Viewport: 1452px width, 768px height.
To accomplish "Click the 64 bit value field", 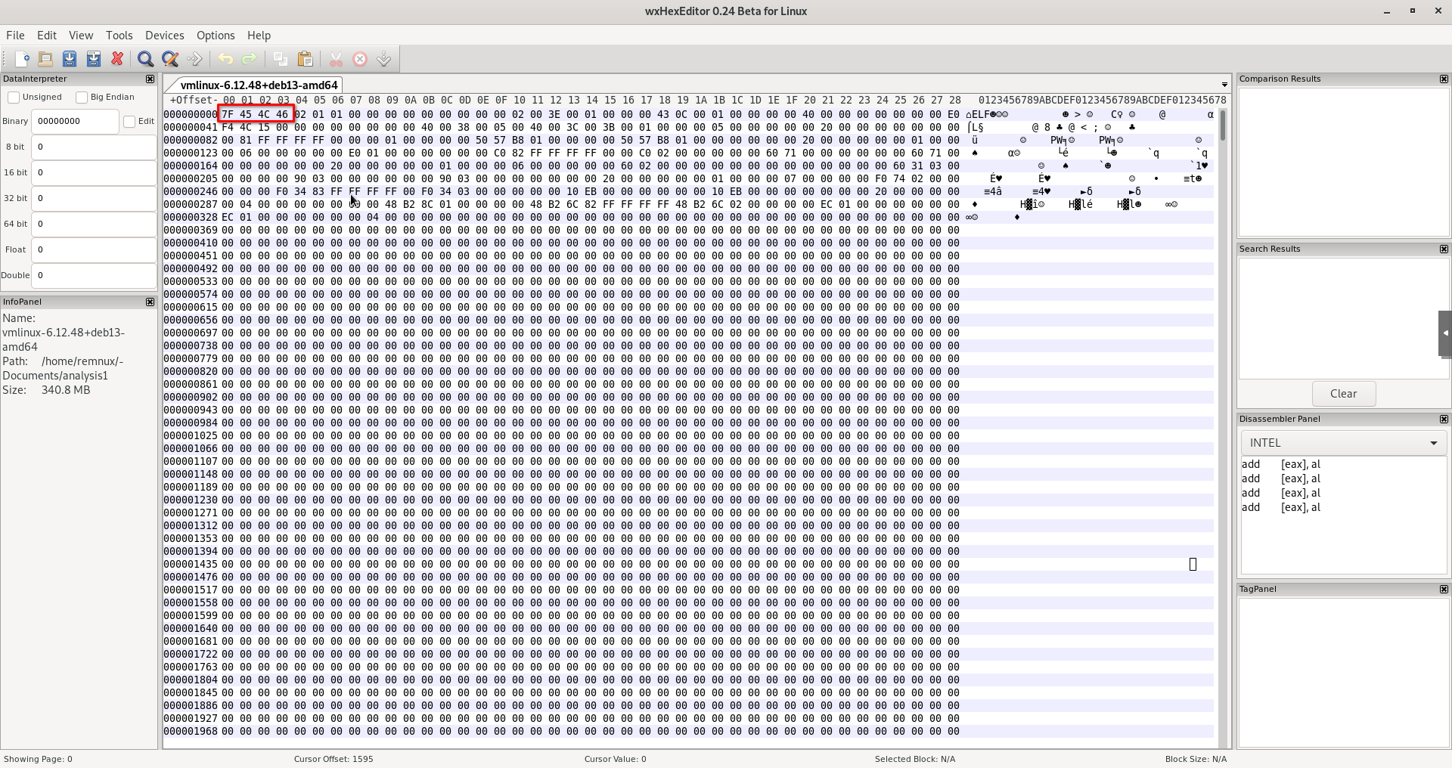I will pos(94,225).
